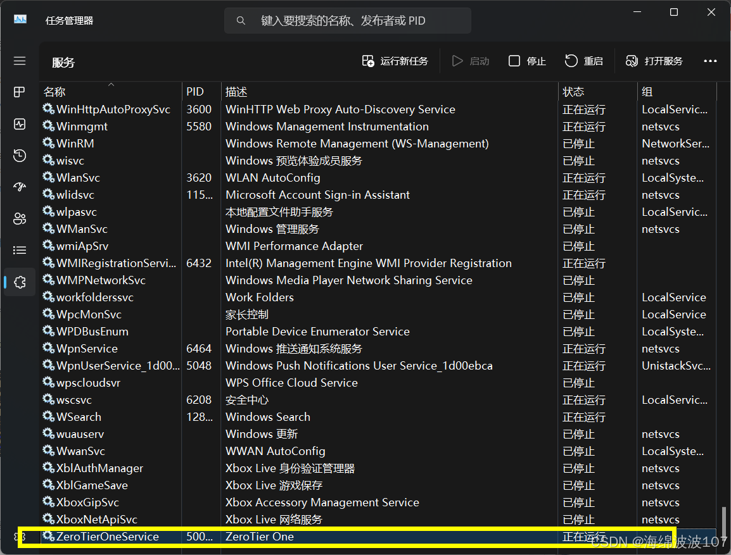Viewport: 731px width, 555px height.
Task: Open the hamburger navigation menu
Action: (x=20, y=61)
